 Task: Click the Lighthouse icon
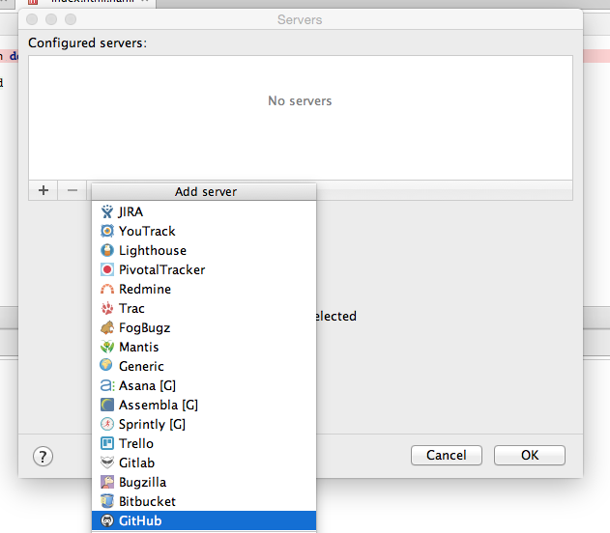107,251
